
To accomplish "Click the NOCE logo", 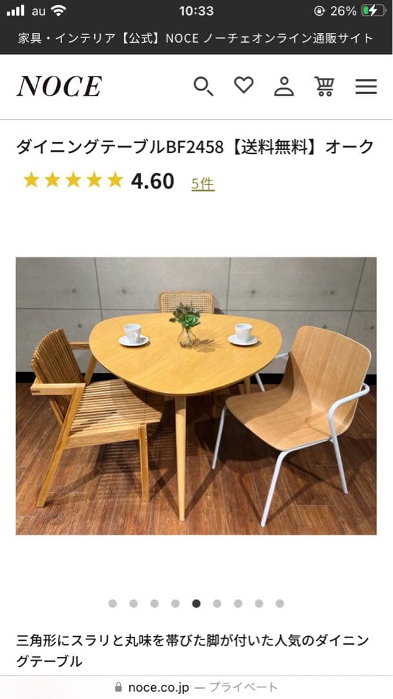I will (59, 86).
